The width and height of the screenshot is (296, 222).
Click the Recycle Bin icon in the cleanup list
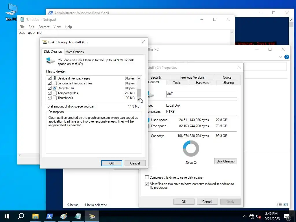pyautogui.click(x=55, y=88)
